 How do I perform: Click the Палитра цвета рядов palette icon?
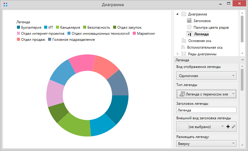click(x=189, y=27)
